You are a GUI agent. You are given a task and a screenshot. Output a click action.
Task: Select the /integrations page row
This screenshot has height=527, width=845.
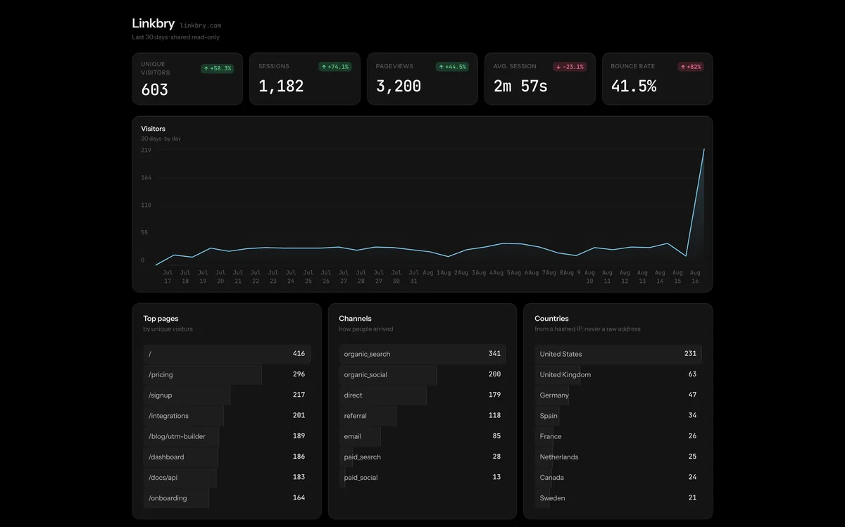coord(227,416)
